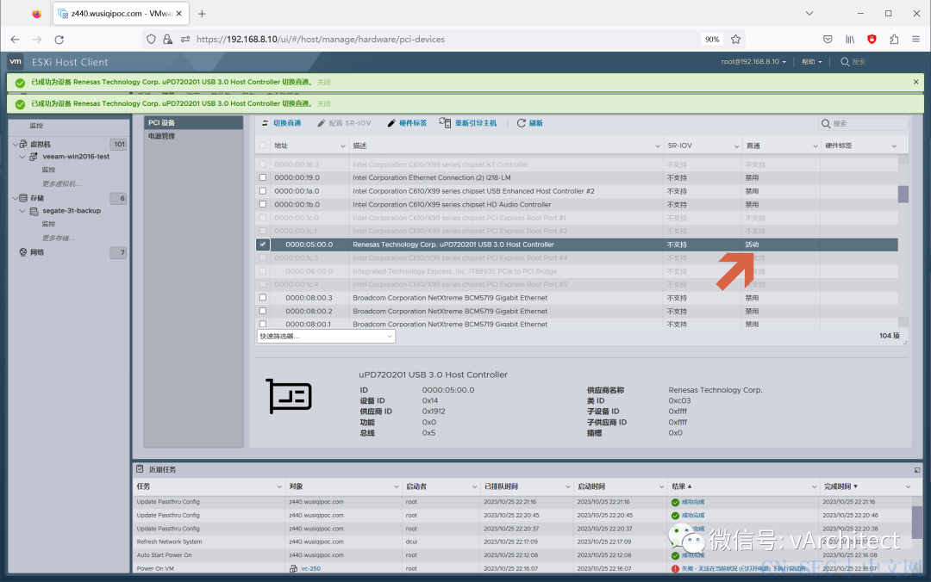Click Configure SR-IOV pencil button
Viewport: 931px width, 582px height.
coord(344,123)
